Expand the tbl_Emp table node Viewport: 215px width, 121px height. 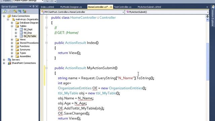point(16,33)
